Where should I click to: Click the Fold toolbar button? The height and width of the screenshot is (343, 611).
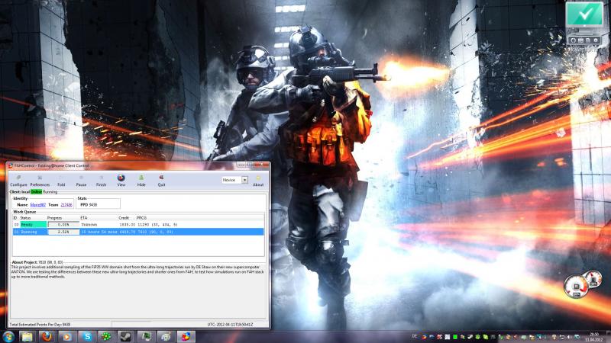click(x=61, y=181)
